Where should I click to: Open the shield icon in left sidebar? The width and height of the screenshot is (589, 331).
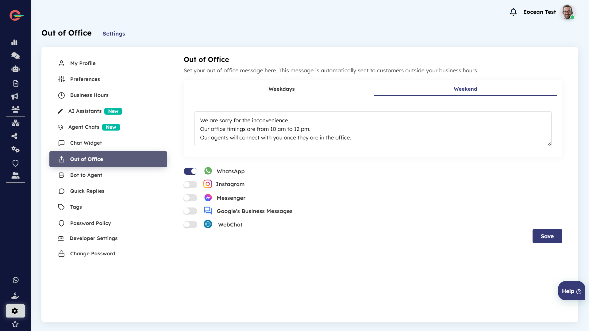[x=15, y=163]
